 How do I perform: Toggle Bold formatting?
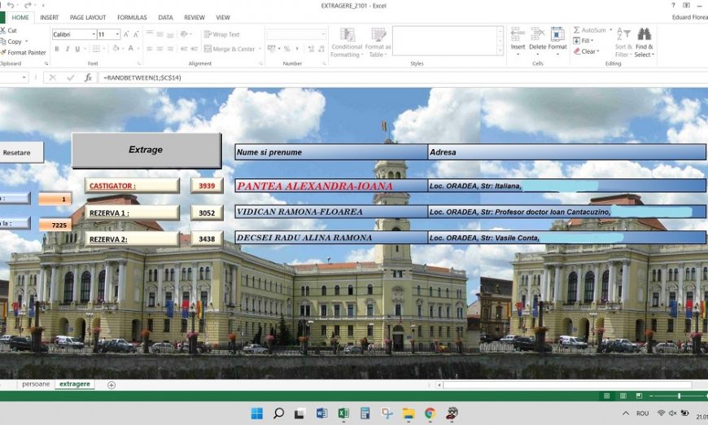coord(56,49)
